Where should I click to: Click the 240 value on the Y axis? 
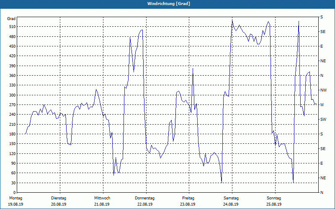pyautogui.click(x=13, y=115)
